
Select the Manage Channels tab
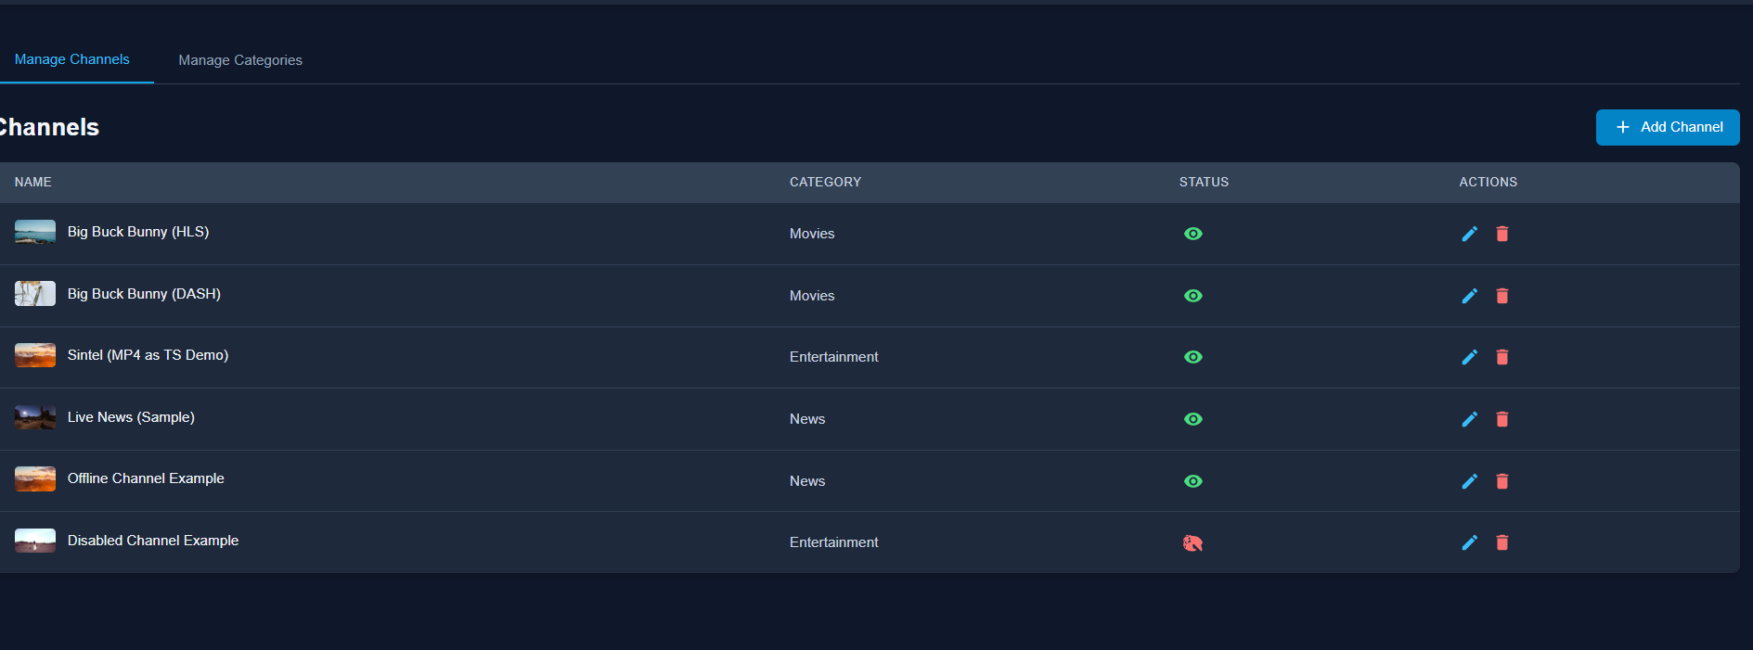(x=72, y=59)
